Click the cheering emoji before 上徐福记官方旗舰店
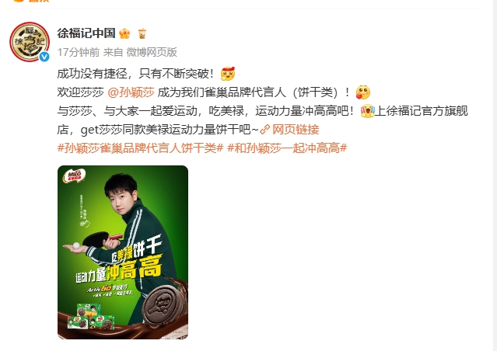The width and height of the screenshot is (497, 351). pyautogui.click(x=368, y=111)
